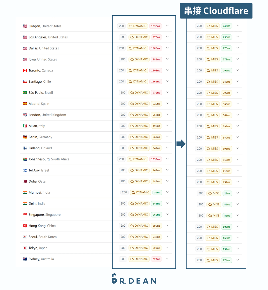This screenshot has height=290, width=268.
Task: Expand the Cloudflare row chevron after 174ms
Action: coord(237,260)
